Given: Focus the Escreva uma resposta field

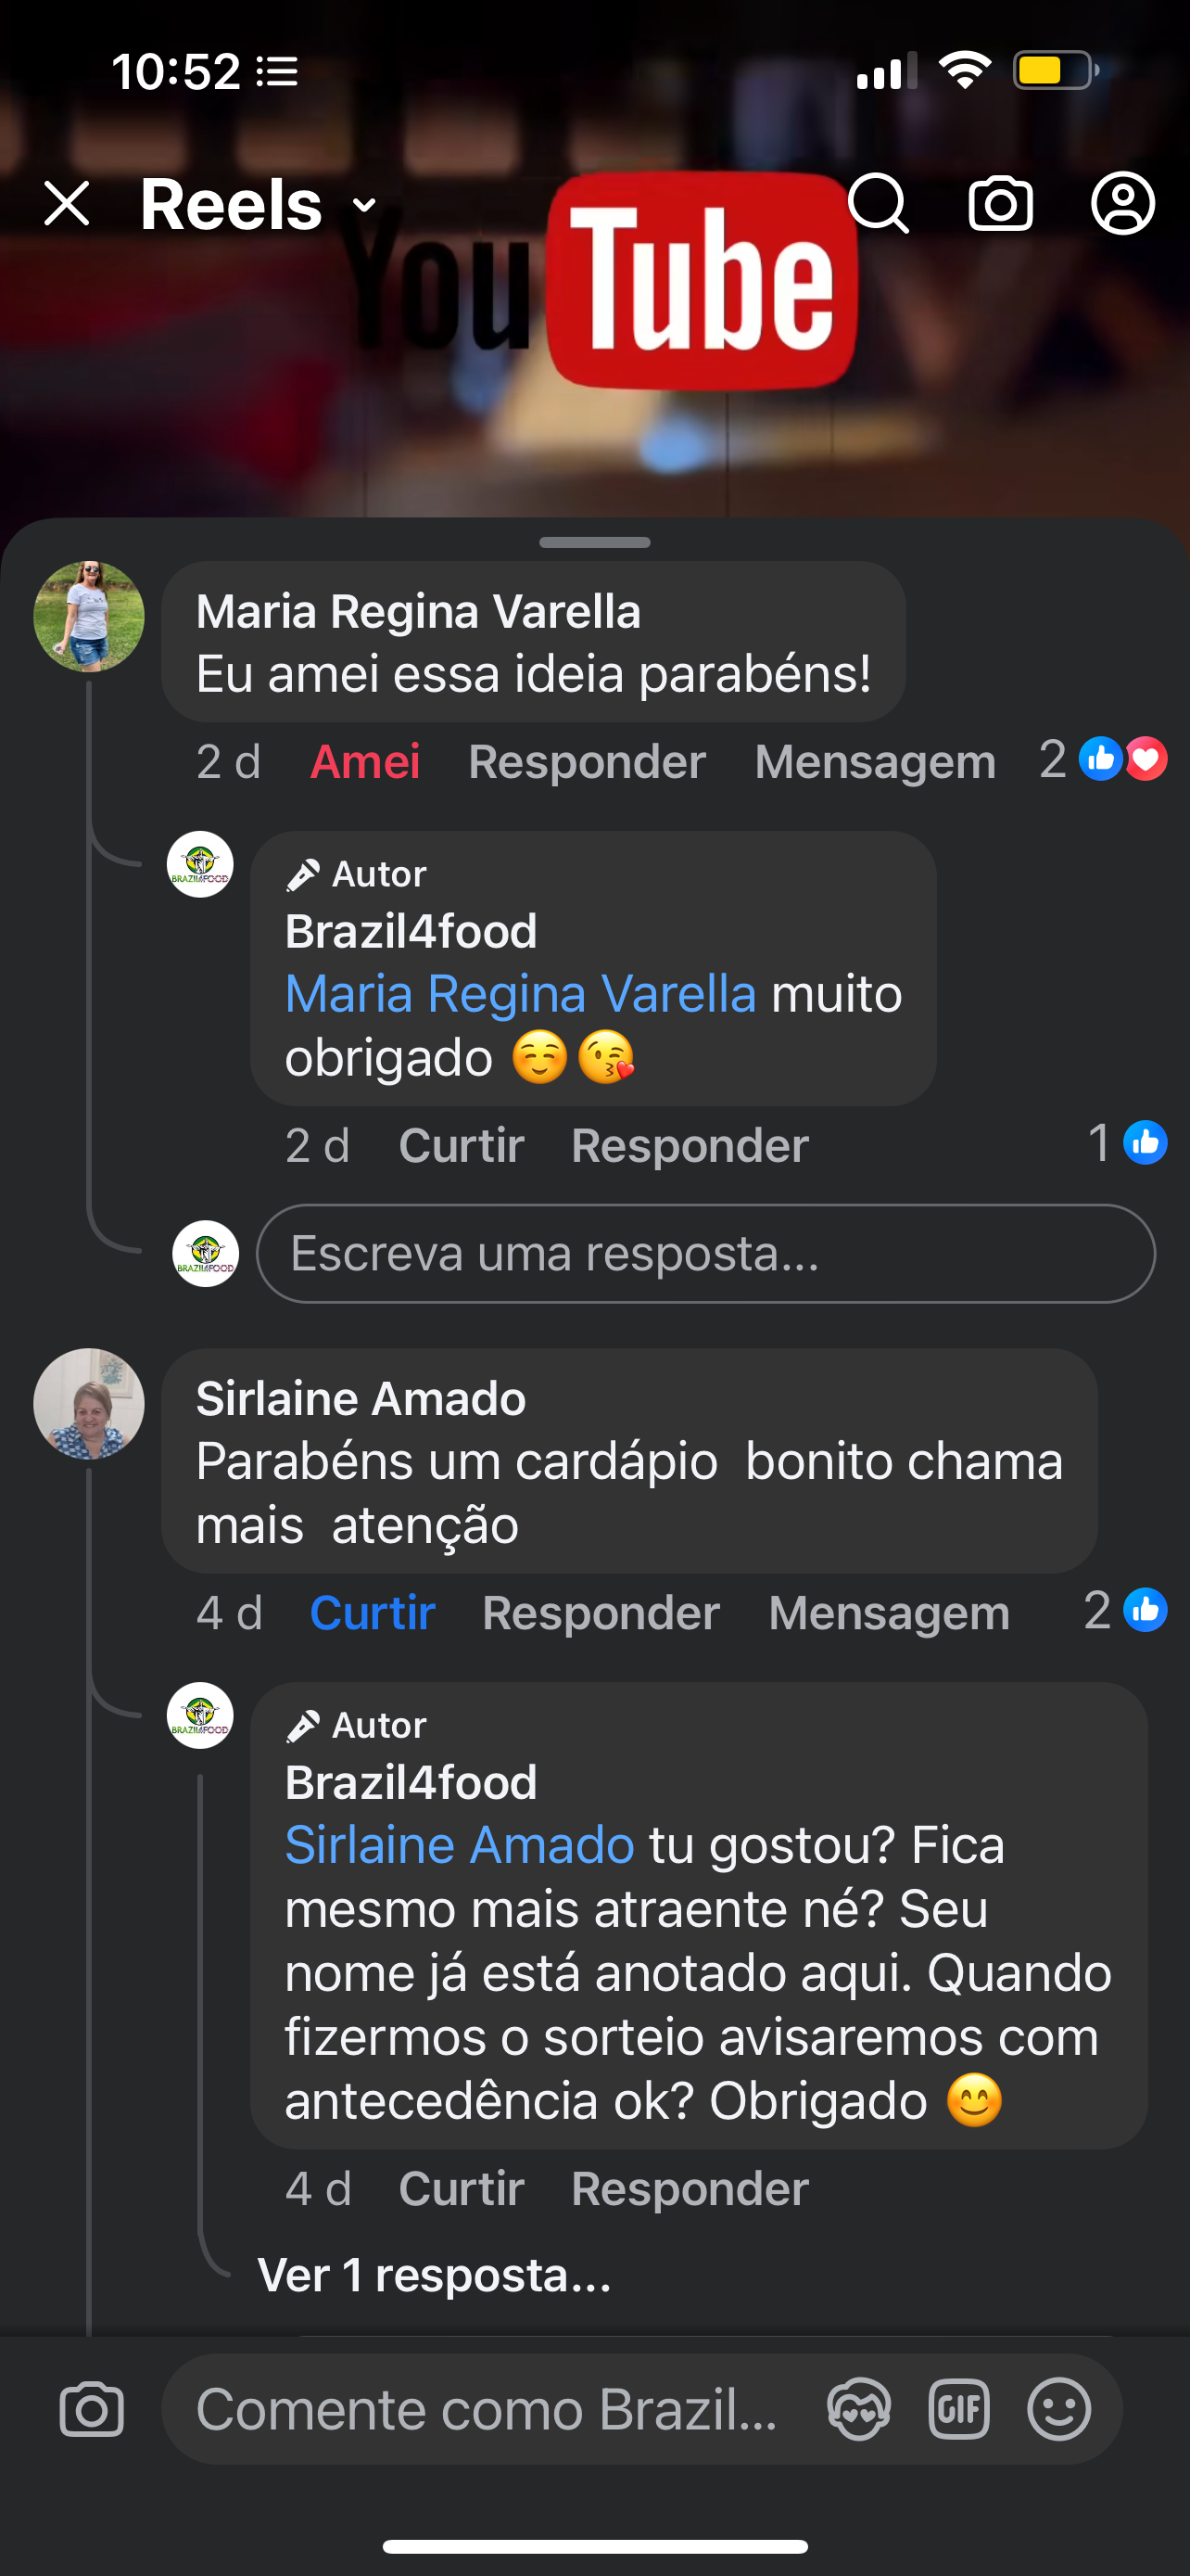Looking at the screenshot, I should [704, 1253].
